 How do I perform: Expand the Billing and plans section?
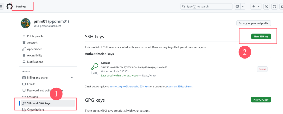point(72,78)
